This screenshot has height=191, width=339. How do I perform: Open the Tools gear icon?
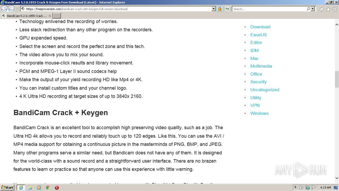point(335,9)
